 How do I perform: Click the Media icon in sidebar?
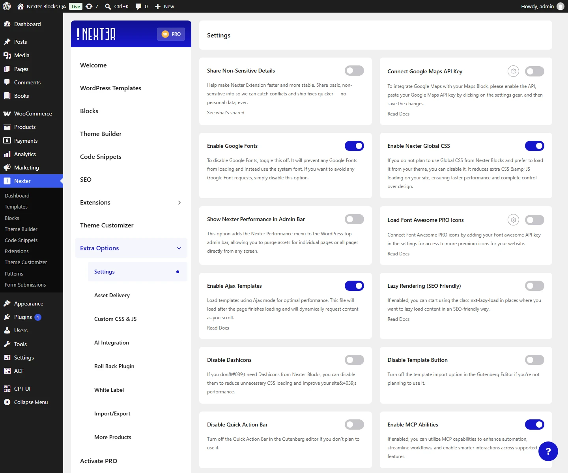point(7,55)
